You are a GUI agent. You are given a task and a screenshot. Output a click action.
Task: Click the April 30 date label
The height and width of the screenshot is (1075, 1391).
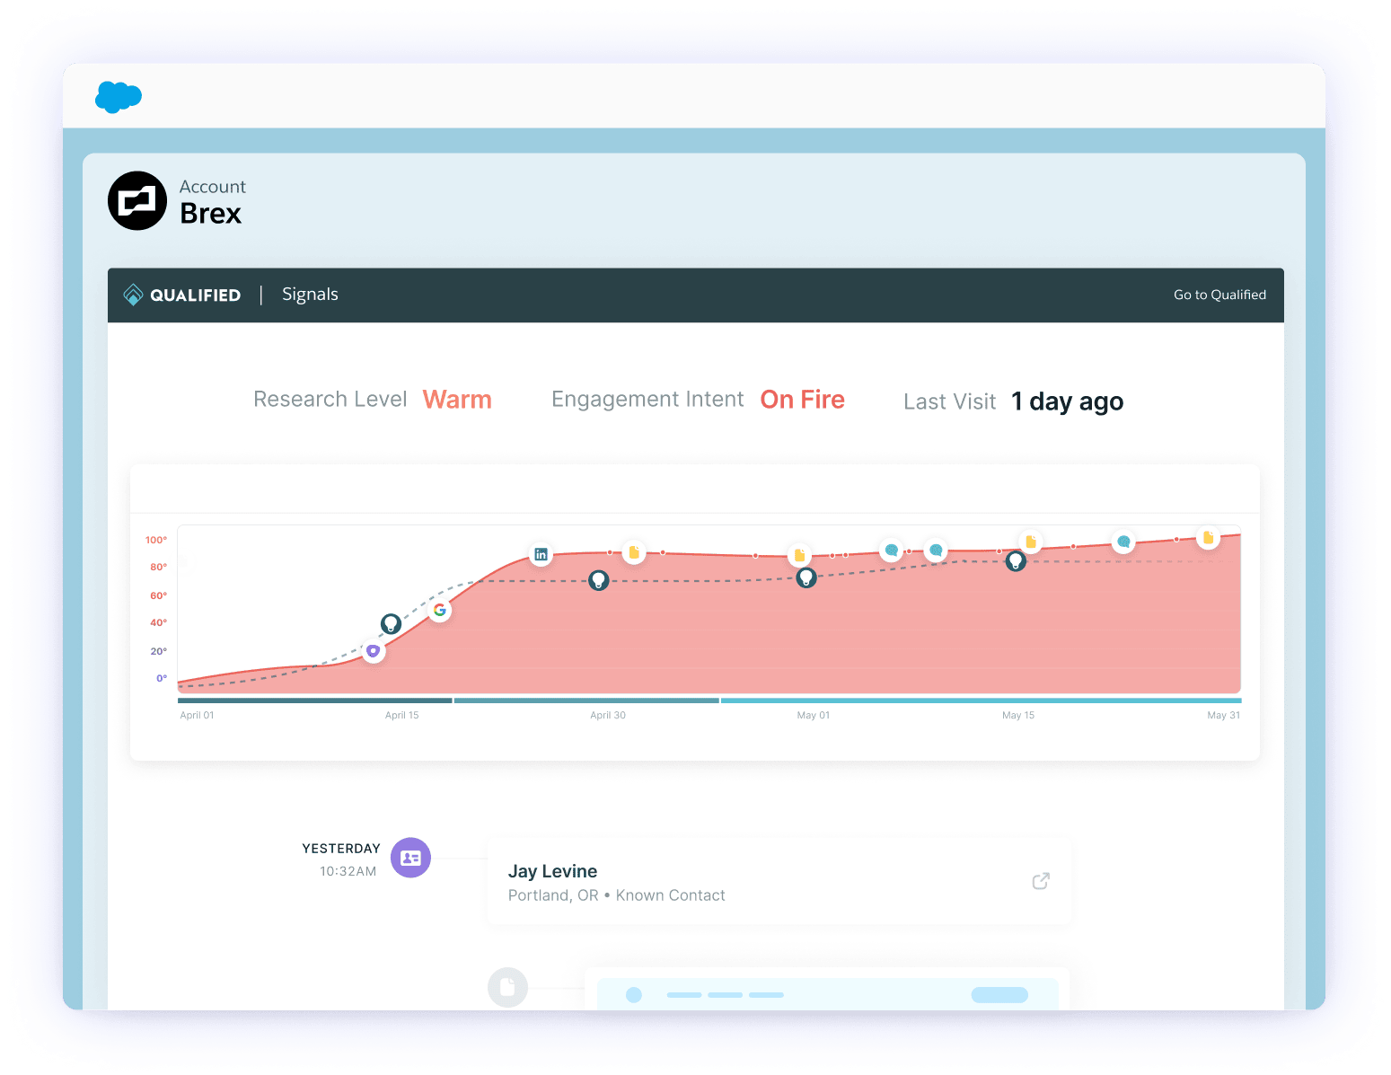608,715
